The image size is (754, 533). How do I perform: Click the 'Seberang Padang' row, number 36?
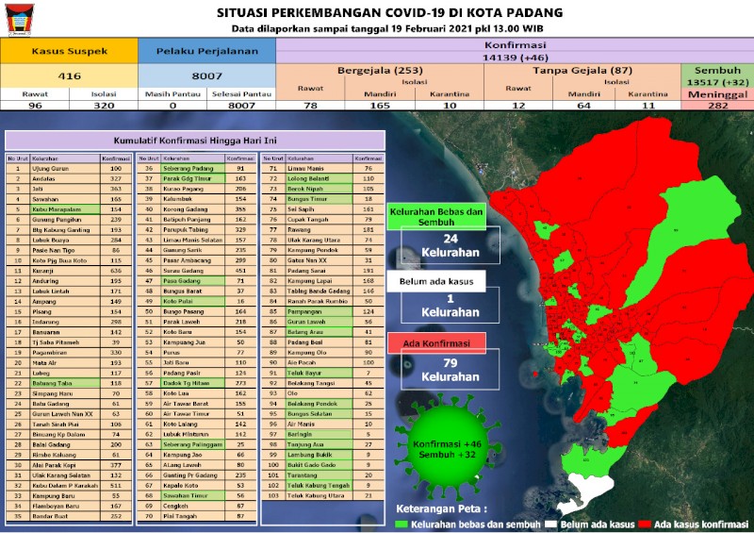coord(197,169)
